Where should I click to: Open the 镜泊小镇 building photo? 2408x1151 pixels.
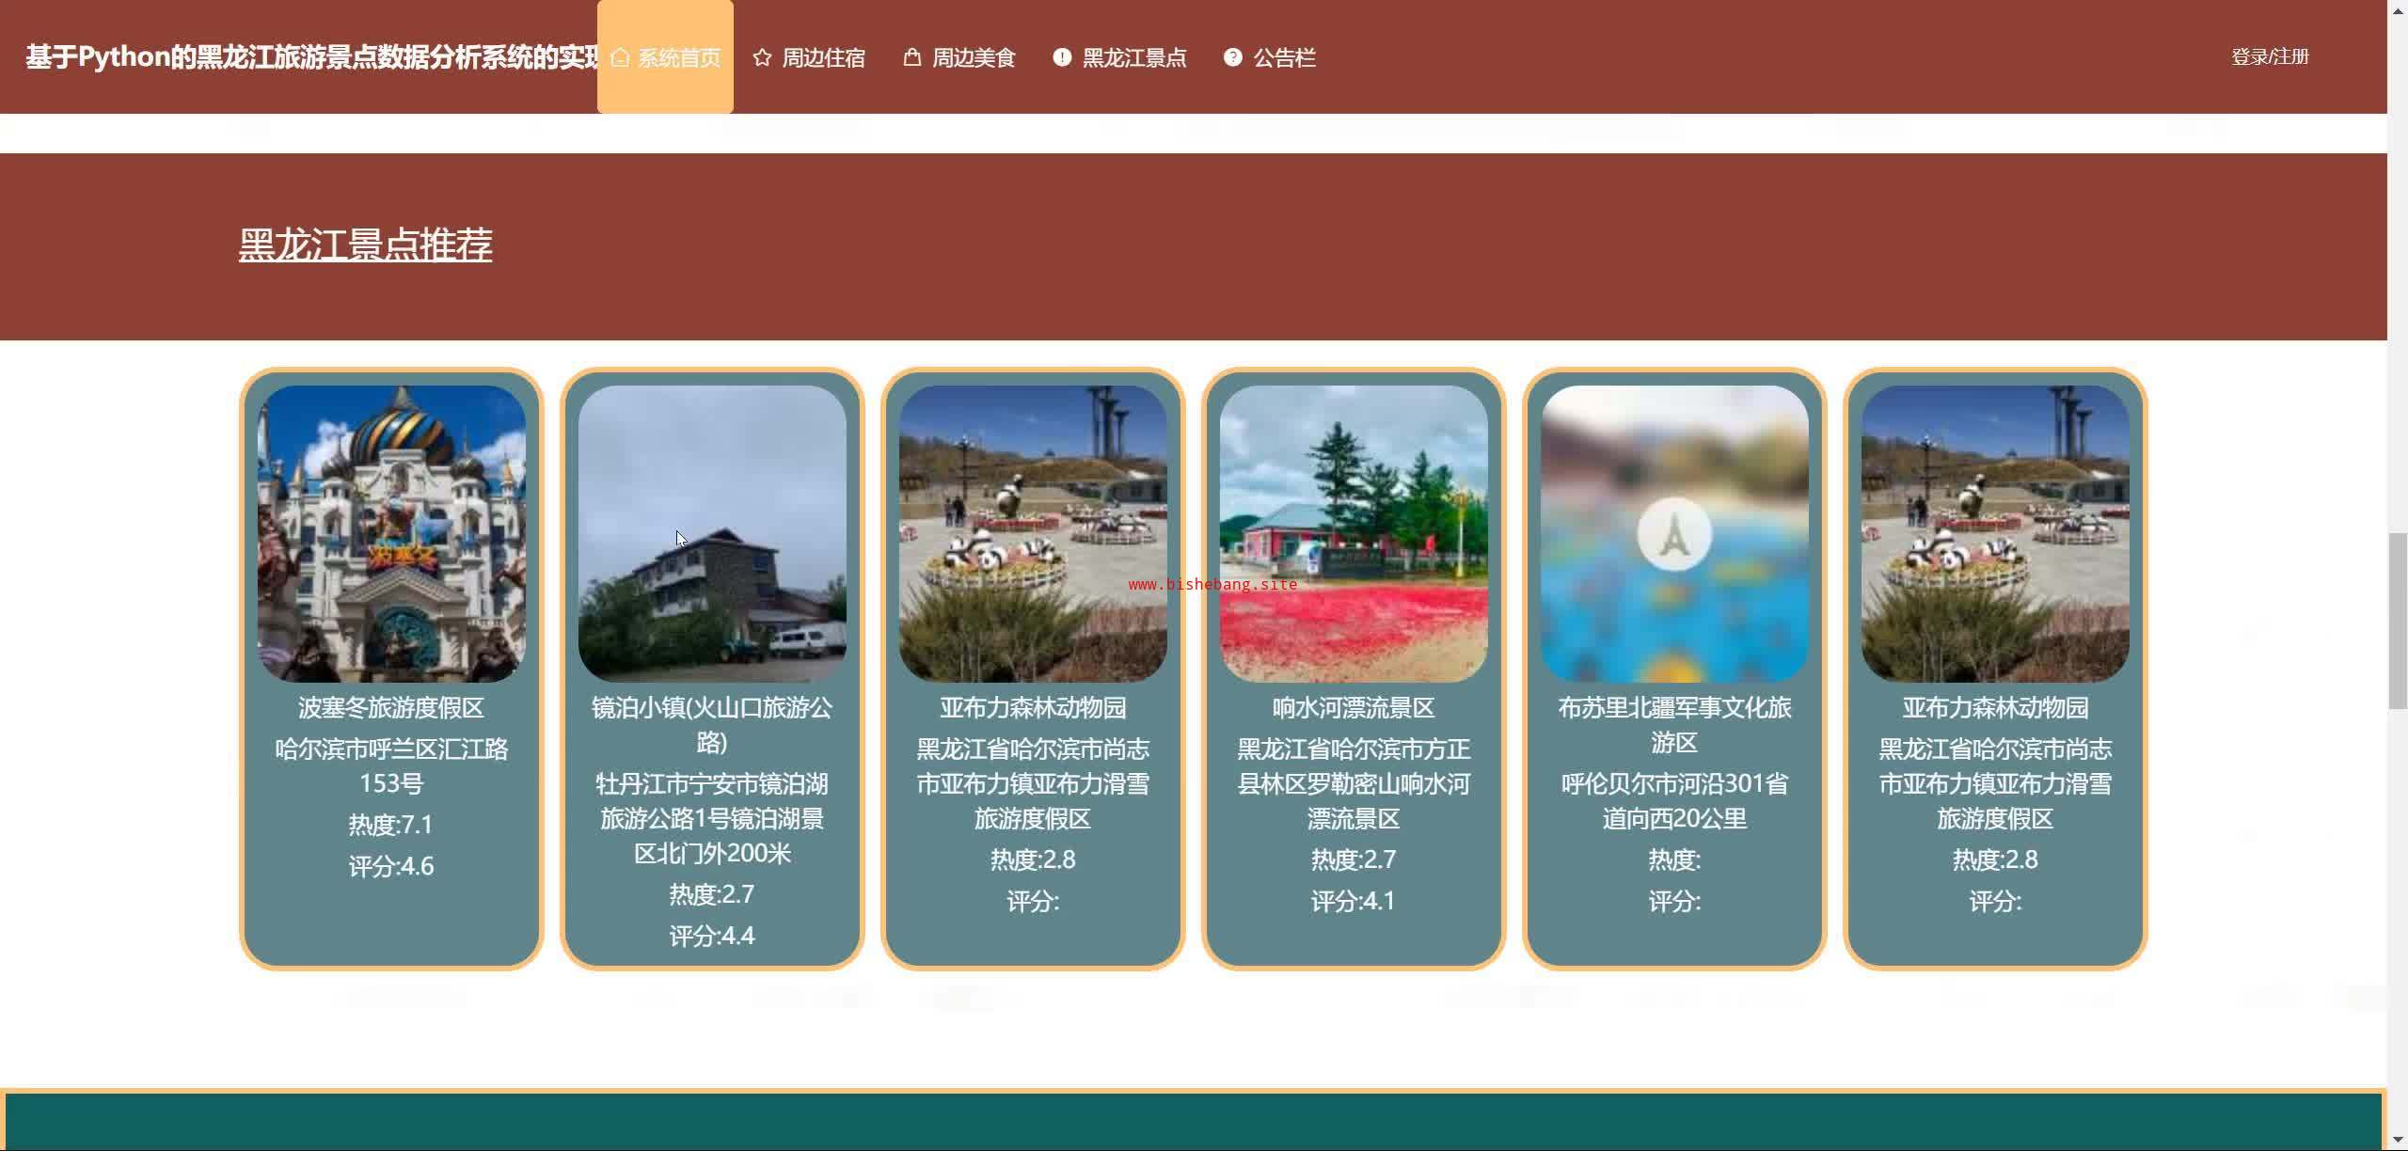pyautogui.click(x=712, y=533)
